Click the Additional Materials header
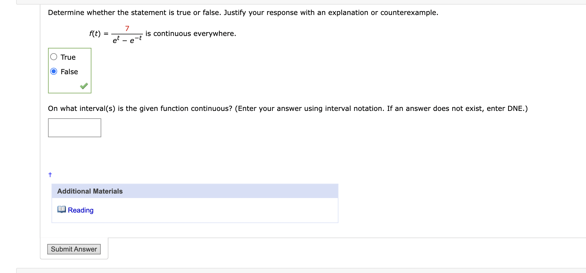 [x=90, y=191]
